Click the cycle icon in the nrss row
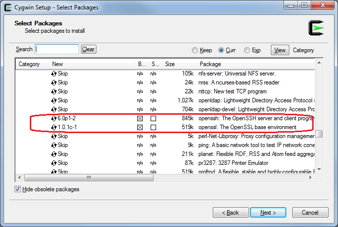This screenshot has width=338, height=227. (x=54, y=82)
